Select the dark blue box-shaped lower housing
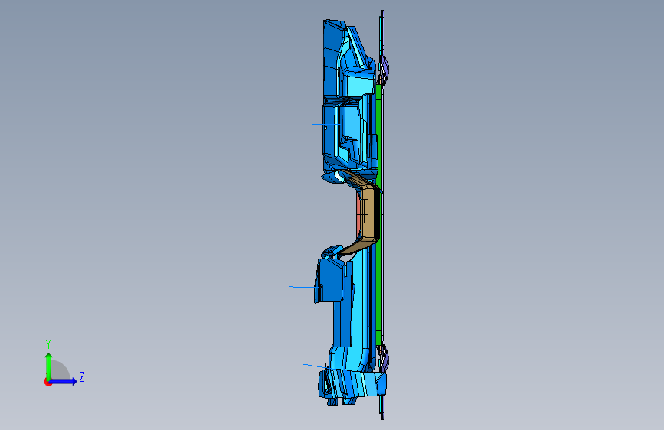Screen dimensions: 664x430 coord(329,281)
